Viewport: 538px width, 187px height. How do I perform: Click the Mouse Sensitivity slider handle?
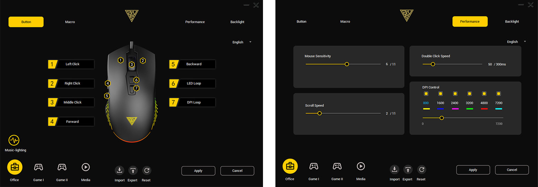[x=347, y=64]
